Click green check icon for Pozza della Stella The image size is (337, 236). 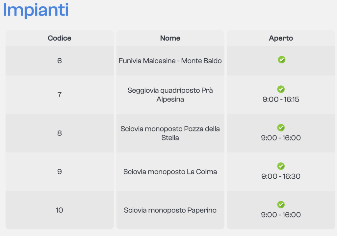(281, 128)
